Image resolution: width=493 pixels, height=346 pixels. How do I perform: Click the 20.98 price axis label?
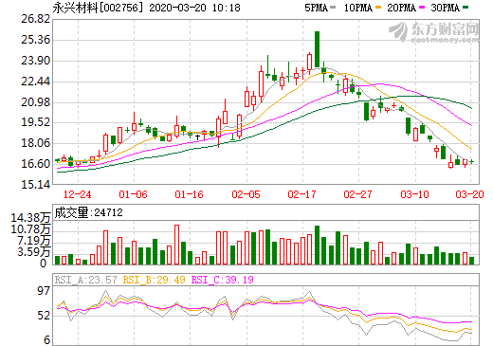click(x=36, y=101)
